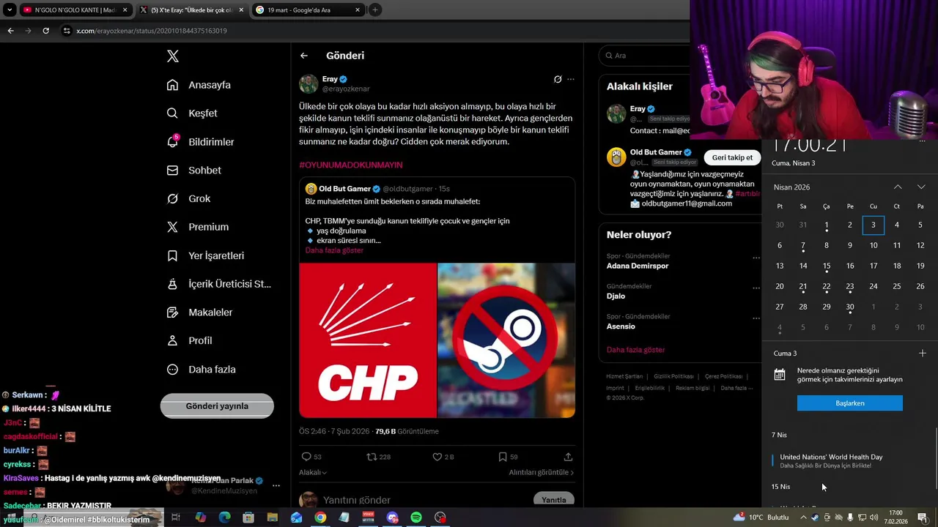938x527 pixels.
Task: Click the Grok explain icon on Eray's post
Action: [x=558, y=79]
